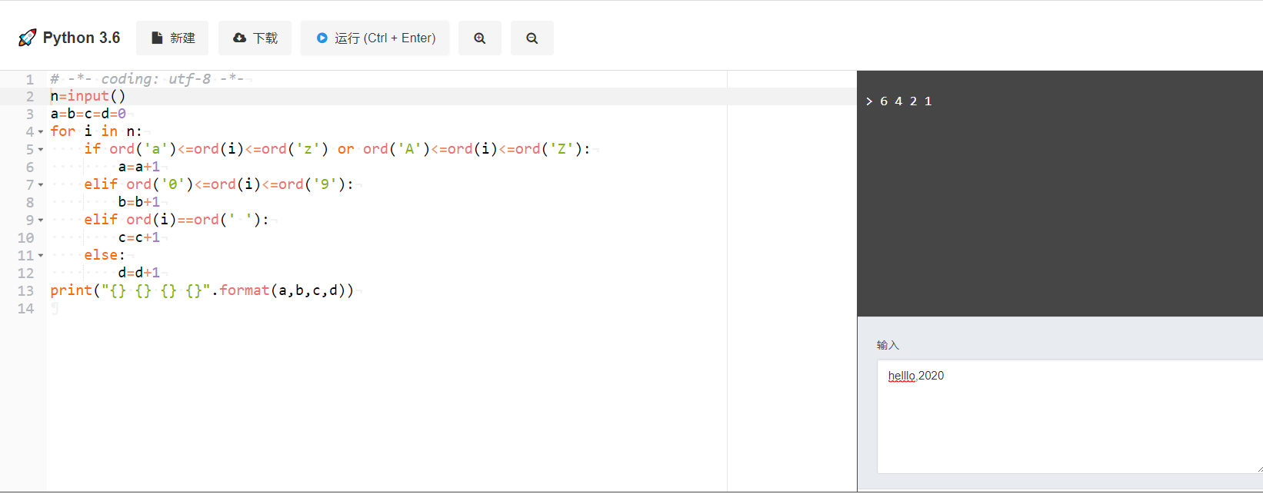Click the a=a+1 statement
The image size is (1263, 494).
point(138,167)
